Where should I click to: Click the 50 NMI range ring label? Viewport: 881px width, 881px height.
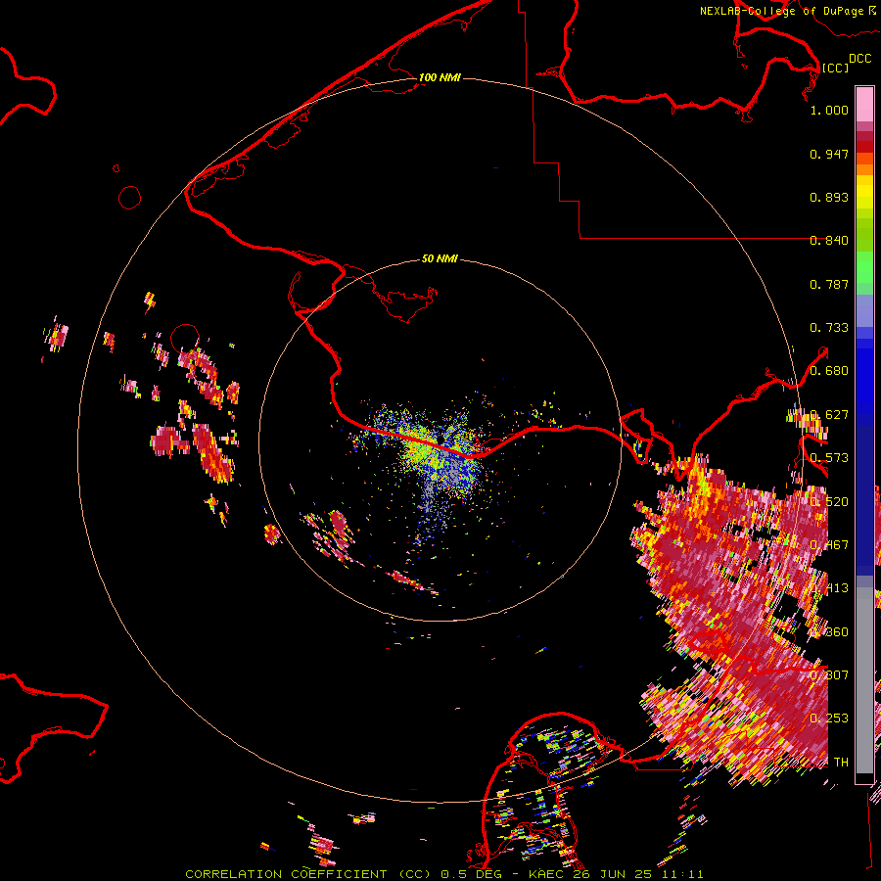point(440,258)
